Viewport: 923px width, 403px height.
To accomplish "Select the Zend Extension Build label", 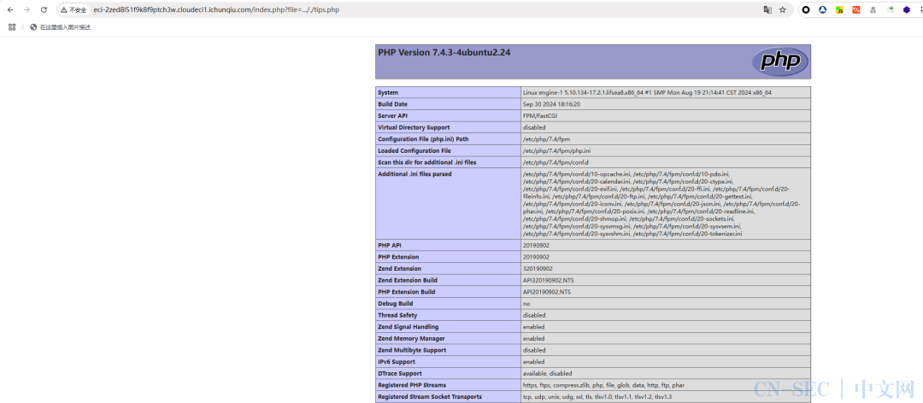I will [408, 281].
